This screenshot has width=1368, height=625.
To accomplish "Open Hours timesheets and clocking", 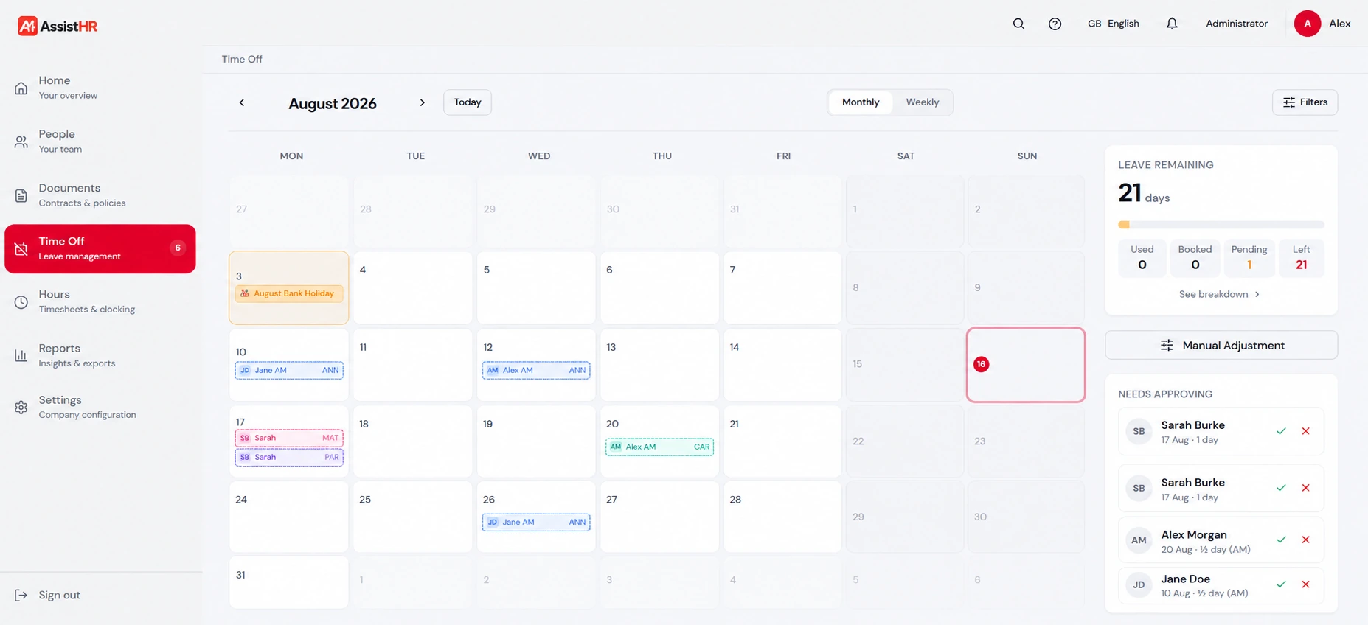I will click(x=100, y=301).
